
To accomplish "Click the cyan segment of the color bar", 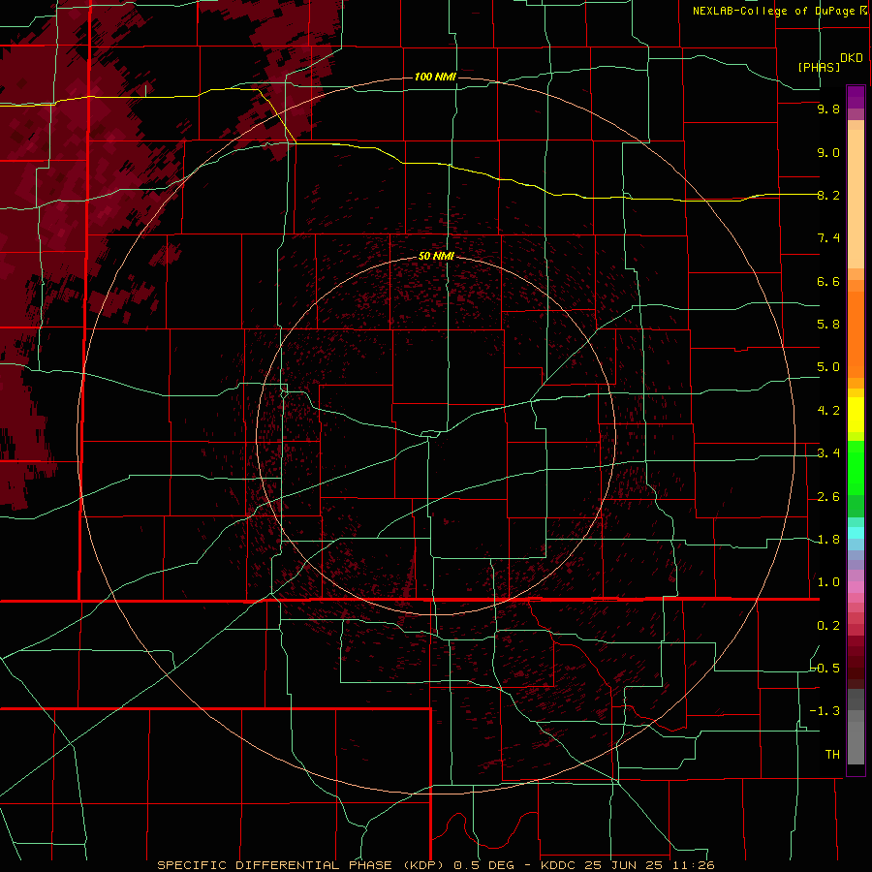I will coord(856,533).
